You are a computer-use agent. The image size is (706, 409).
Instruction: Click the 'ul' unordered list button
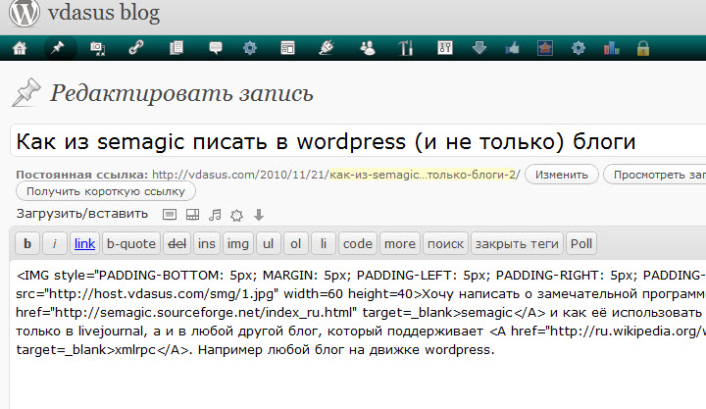[269, 243]
